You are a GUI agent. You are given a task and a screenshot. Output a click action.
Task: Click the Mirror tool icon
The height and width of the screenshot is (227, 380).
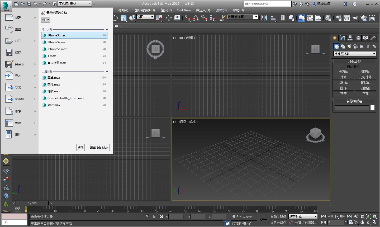coord(264,18)
